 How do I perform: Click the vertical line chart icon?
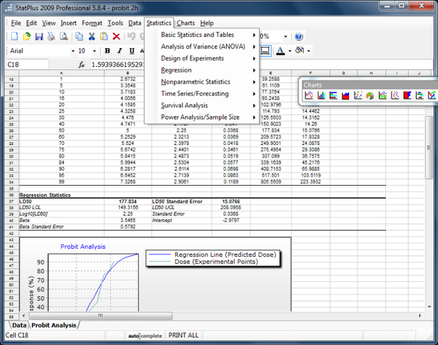click(395, 95)
